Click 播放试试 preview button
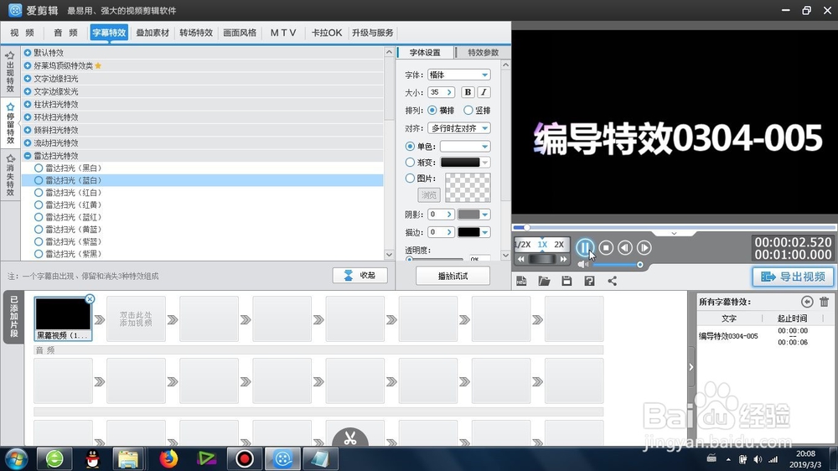The height and width of the screenshot is (471, 838). point(453,276)
